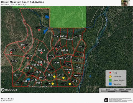
Task: Click the Natl Forest Development Rd label
Action: [x=40, y=86]
